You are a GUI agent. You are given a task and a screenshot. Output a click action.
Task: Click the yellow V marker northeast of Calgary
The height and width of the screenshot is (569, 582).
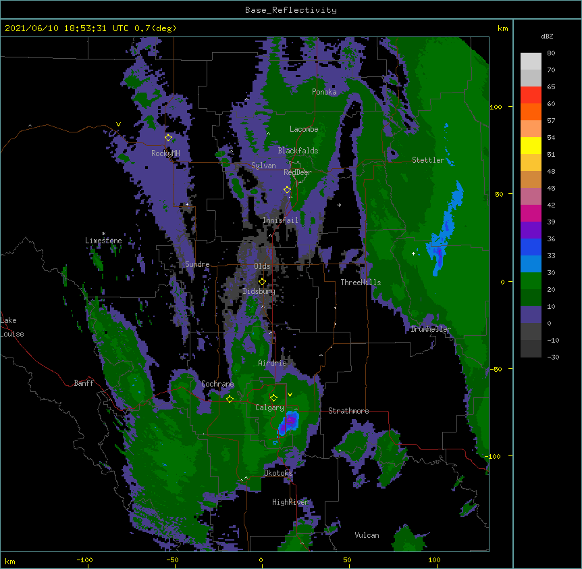pyautogui.click(x=290, y=395)
